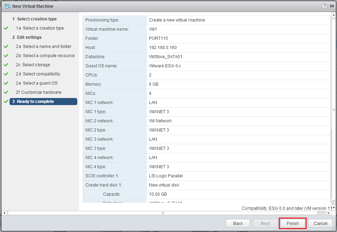The width and height of the screenshot is (337, 232).
Task: Click the NIC 2 network value VM Network
Action: coord(160,121)
